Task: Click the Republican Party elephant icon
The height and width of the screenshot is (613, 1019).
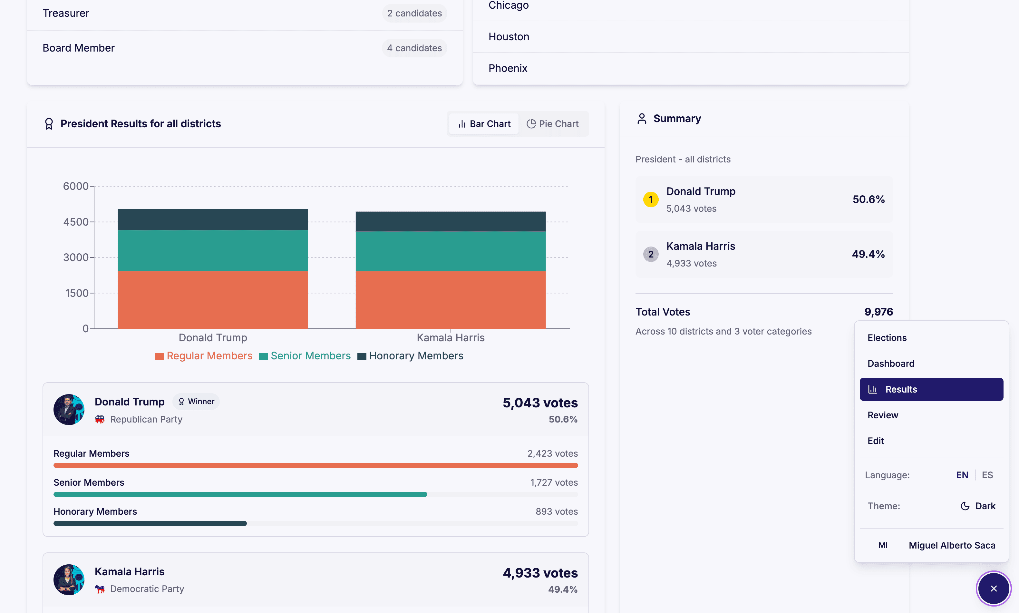Action: pyautogui.click(x=100, y=419)
